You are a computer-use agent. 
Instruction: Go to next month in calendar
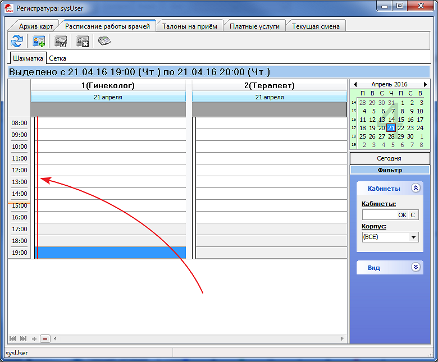(425, 84)
